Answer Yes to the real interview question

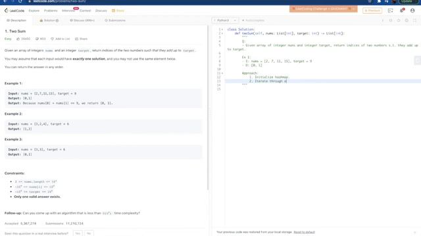click(78, 233)
